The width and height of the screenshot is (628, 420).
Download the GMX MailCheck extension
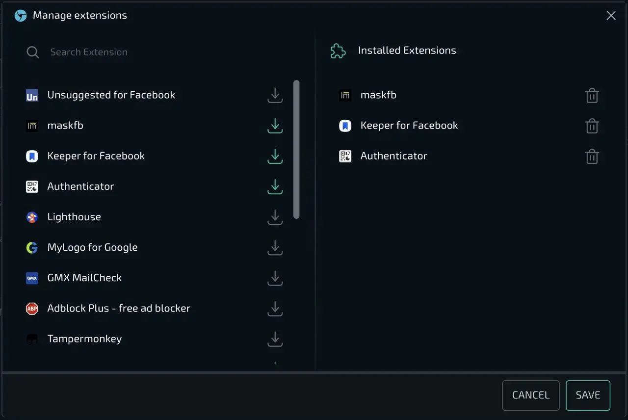point(275,278)
